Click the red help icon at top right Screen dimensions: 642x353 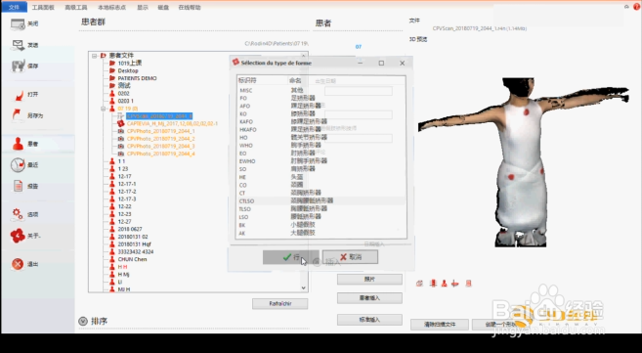[637, 7]
